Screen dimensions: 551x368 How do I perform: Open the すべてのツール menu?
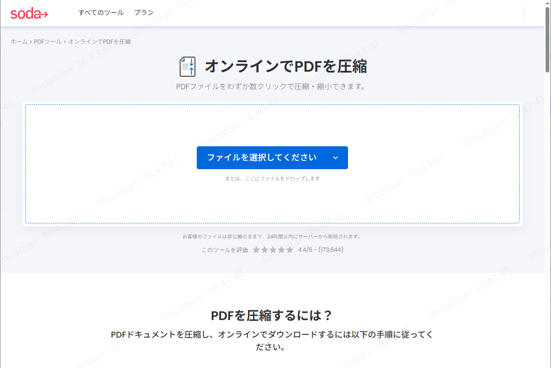(101, 13)
